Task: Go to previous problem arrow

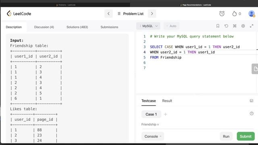Action: (x=108, y=14)
